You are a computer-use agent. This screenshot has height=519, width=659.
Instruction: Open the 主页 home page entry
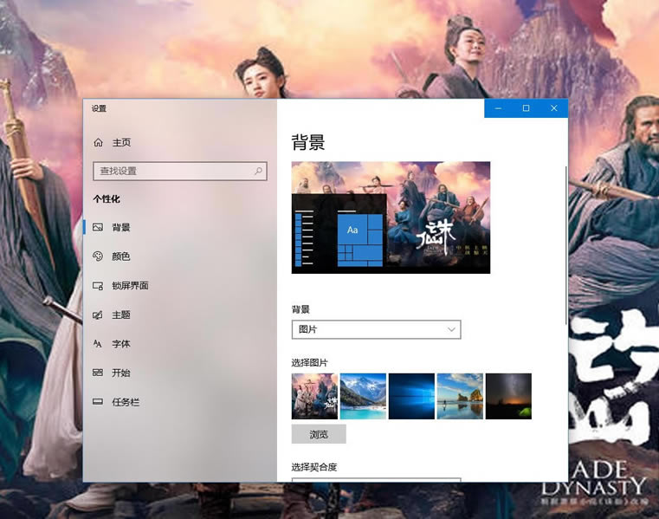point(121,143)
